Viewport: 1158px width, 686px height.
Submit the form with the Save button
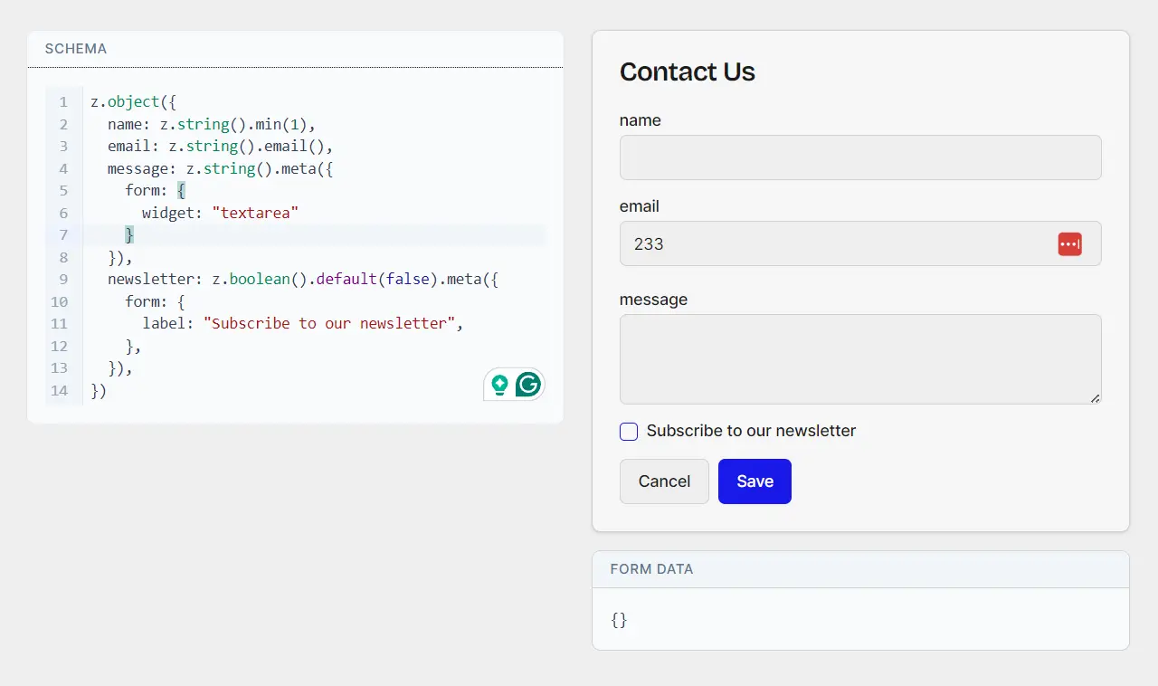[x=755, y=481]
